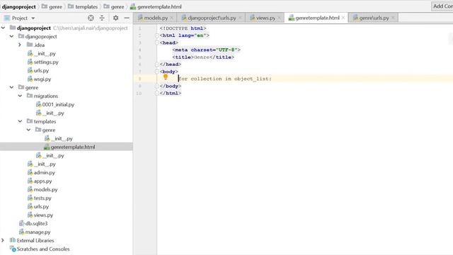This screenshot has height=255, width=453.
Task: Open settings.py in the project tree
Action: [x=46, y=62]
